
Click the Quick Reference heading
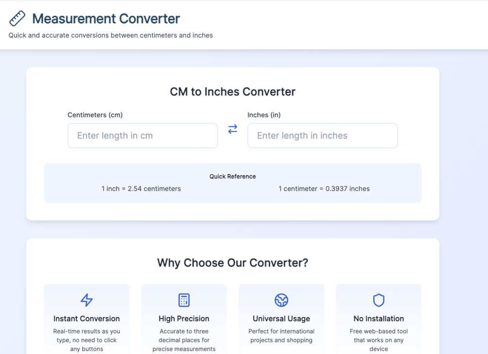pos(233,176)
